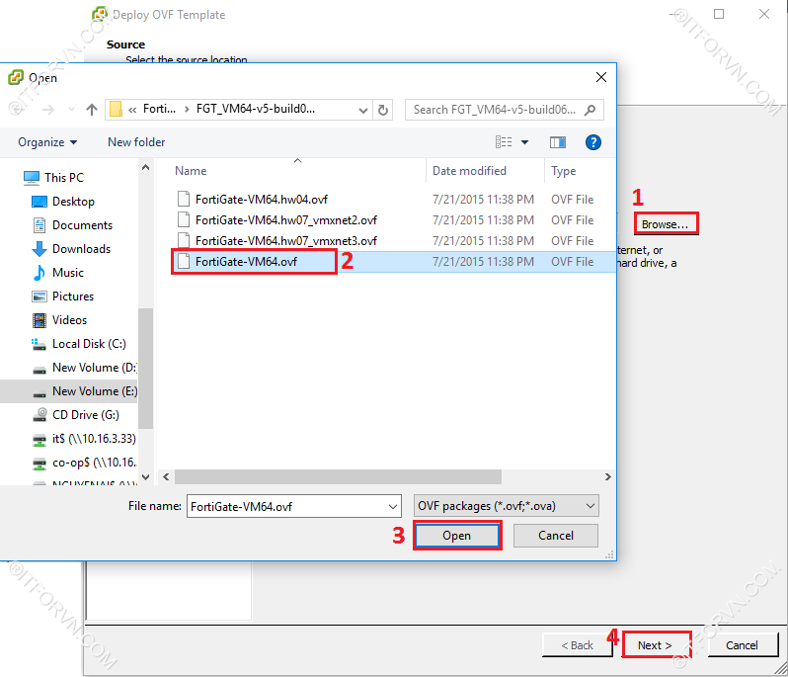Click Next in the Deploy OVF wizard
The height and width of the screenshot is (677, 788).
(x=655, y=645)
